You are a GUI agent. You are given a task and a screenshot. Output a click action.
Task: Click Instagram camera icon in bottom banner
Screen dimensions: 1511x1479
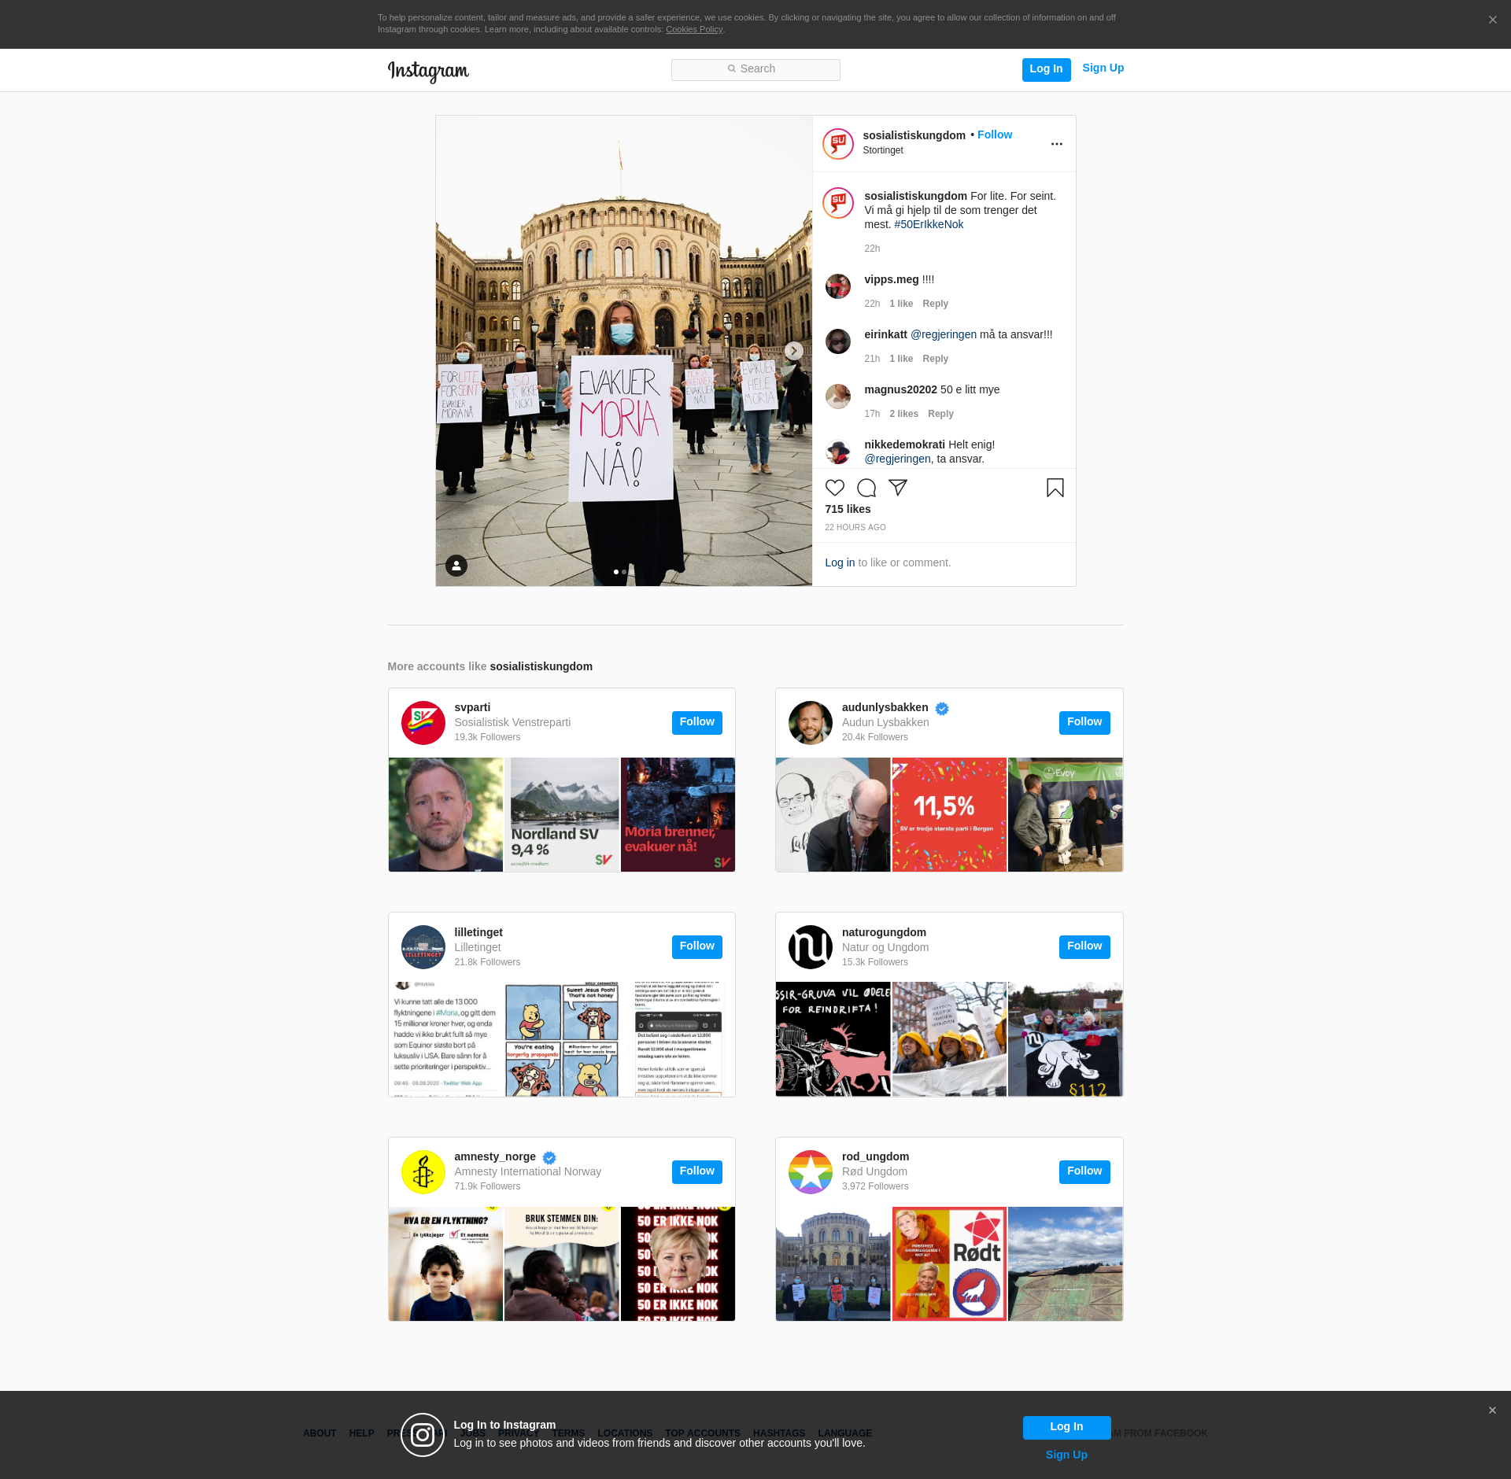click(423, 1435)
